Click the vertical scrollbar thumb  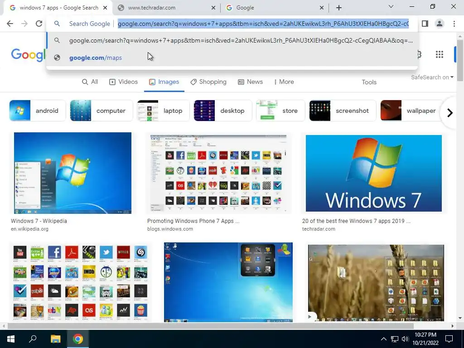click(x=459, y=60)
